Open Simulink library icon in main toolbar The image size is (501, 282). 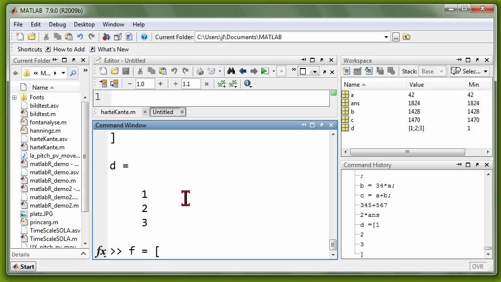(106, 37)
